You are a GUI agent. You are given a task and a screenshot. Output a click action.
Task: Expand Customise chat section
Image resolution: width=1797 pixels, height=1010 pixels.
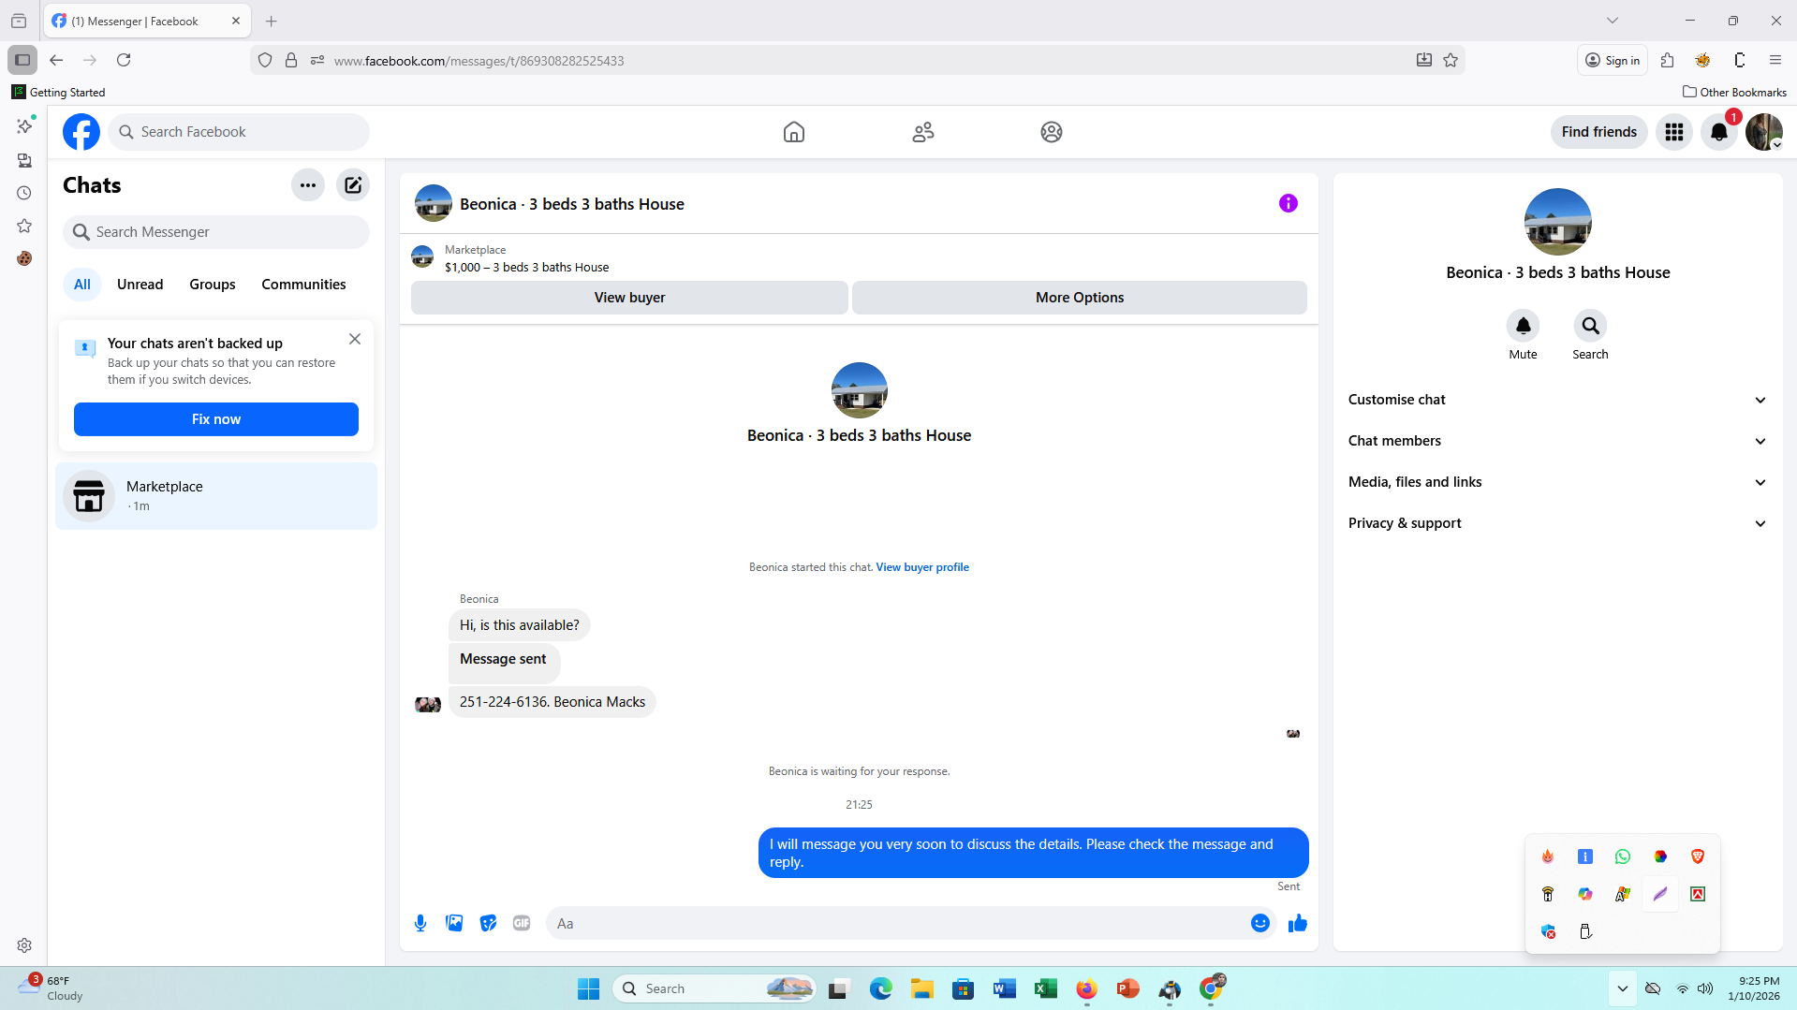click(x=1558, y=400)
